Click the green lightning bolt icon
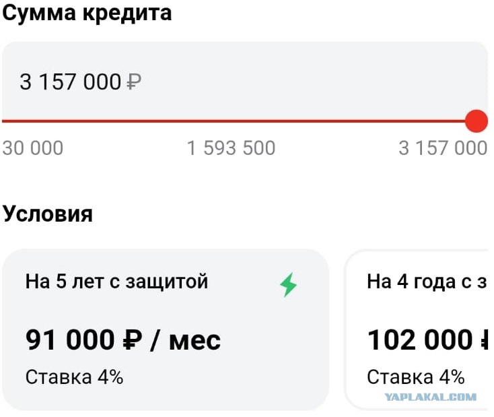The width and height of the screenshot is (494, 417). pyautogui.click(x=288, y=284)
